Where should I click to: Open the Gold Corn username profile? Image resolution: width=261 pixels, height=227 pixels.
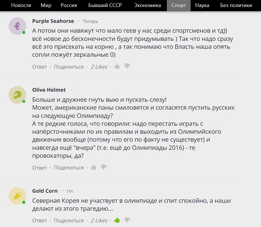pyautogui.click(x=45, y=191)
